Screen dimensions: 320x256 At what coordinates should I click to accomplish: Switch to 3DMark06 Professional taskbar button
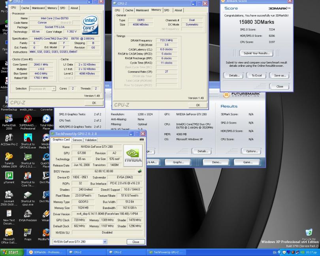click(46, 252)
